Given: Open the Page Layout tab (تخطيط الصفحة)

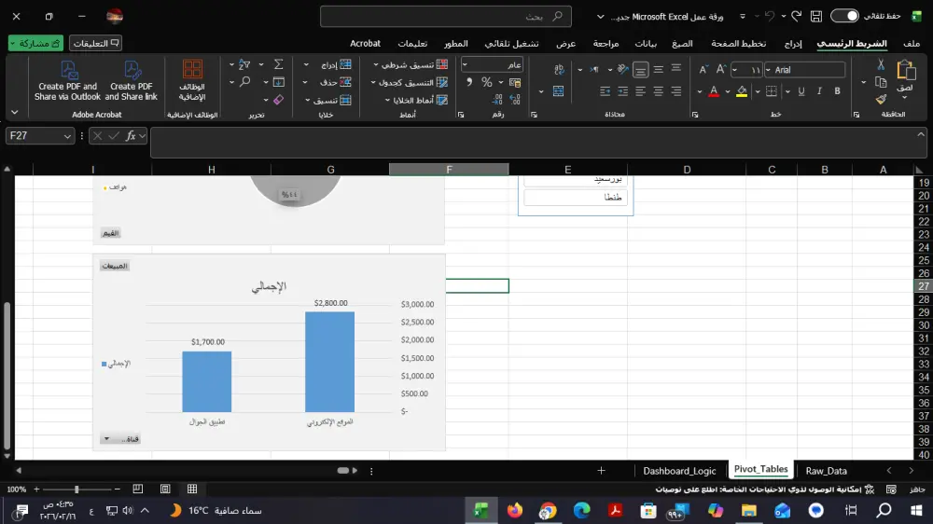Looking at the screenshot, I should point(738,44).
